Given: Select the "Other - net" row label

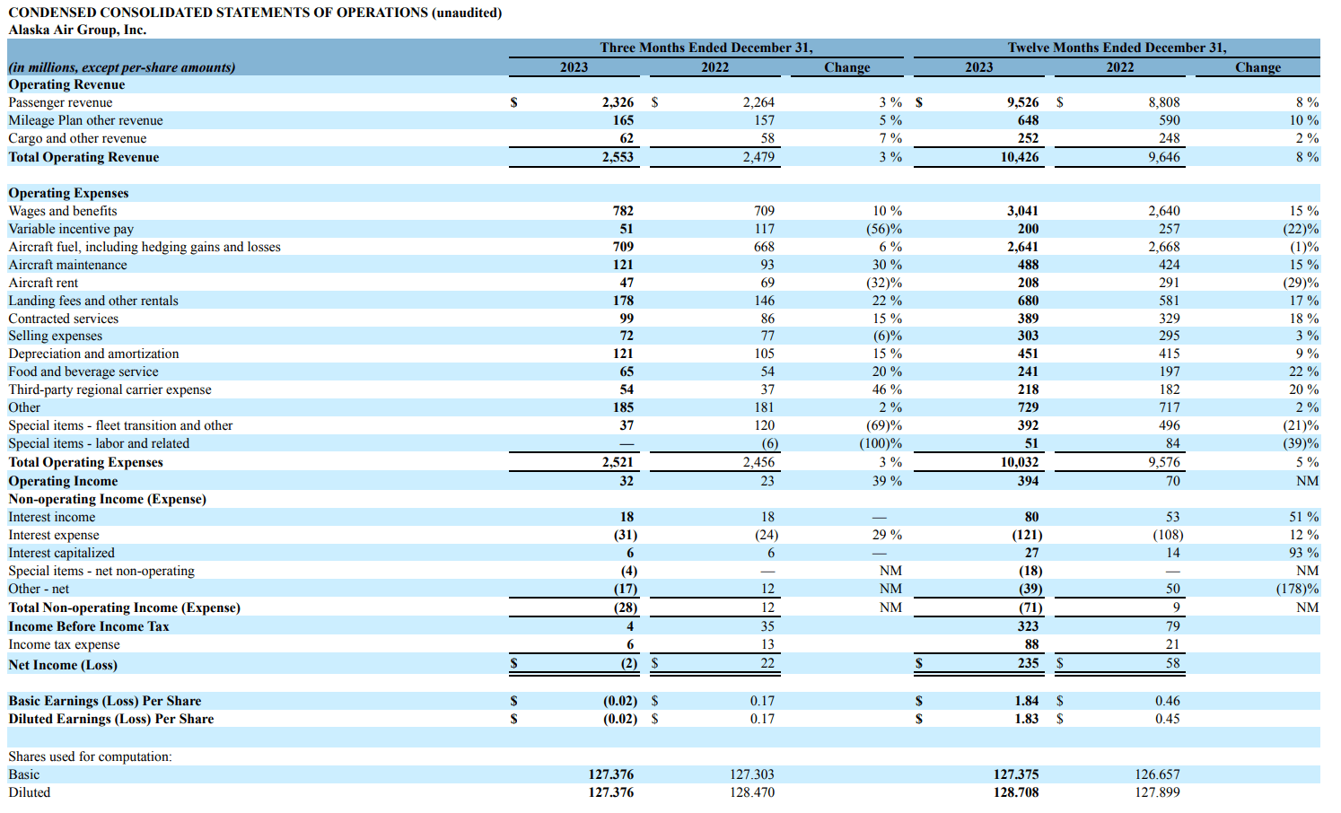Looking at the screenshot, I should click(x=39, y=589).
